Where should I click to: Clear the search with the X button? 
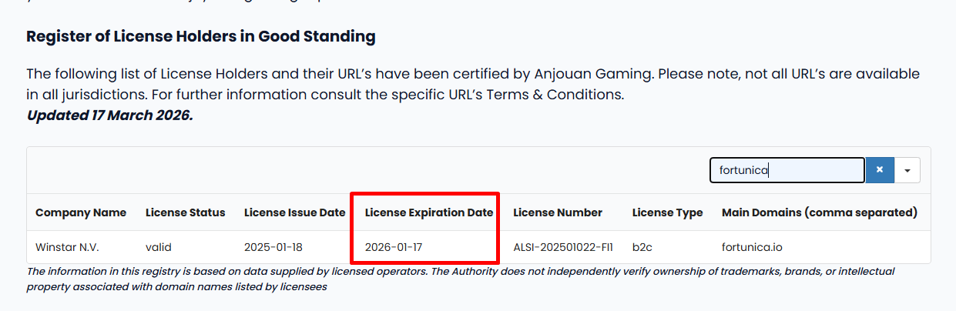click(x=879, y=170)
